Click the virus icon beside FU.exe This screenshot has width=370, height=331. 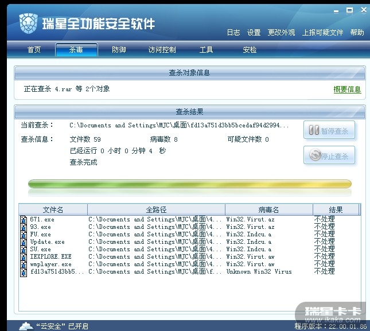click(x=24, y=235)
